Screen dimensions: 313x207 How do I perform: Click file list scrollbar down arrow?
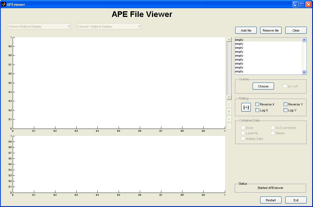[304, 72]
